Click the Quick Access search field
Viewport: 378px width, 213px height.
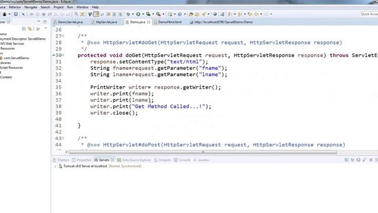pyautogui.click(x=369, y=14)
